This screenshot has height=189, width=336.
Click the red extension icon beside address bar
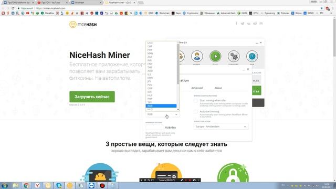[x=328, y=8]
